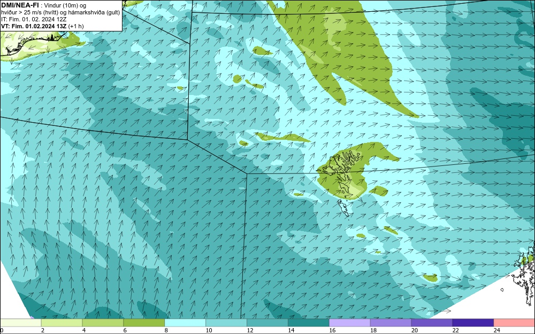This screenshot has height=334, width=535.
Task: Click the pink legend swatch above 24 m/s
Action: point(514,322)
